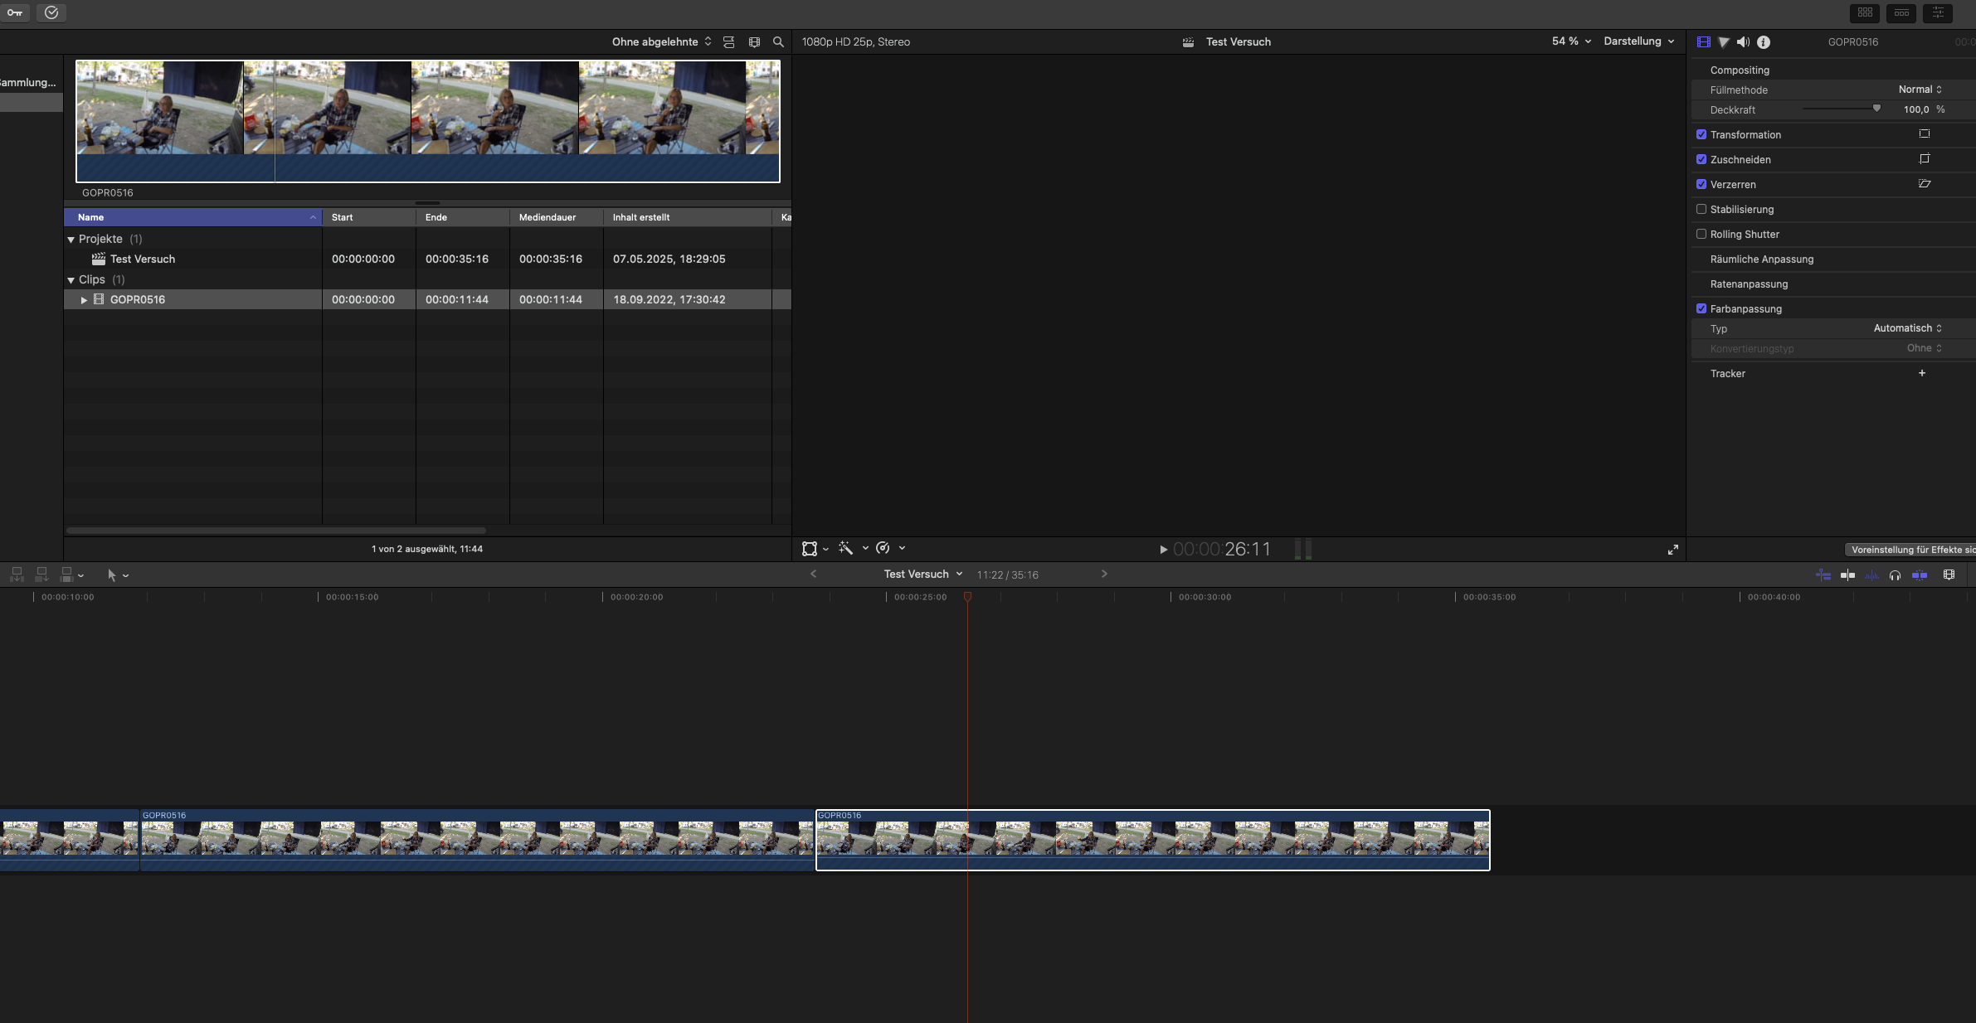The image size is (1976, 1023).
Task: Open the browser search magnifier icon
Action: pos(778,41)
